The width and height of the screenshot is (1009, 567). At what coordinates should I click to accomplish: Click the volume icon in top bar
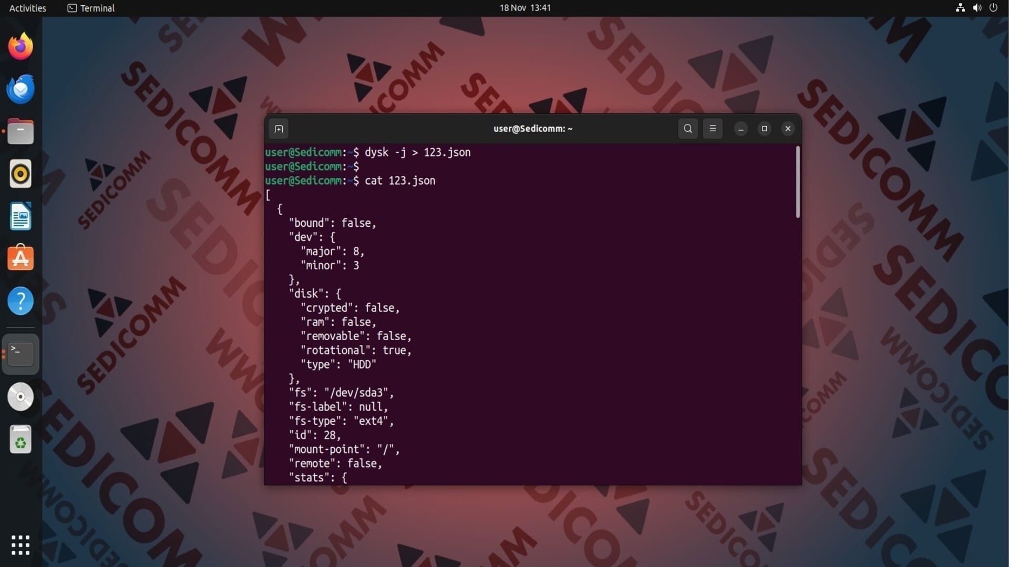(x=977, y=8)
